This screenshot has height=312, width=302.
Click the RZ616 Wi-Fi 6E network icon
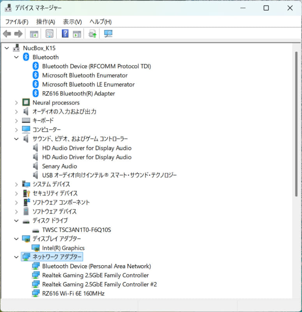tap(35, 293)
